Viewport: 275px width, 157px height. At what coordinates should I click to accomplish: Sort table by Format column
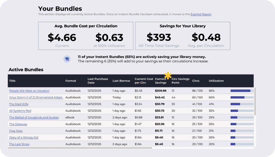click(71, 81)
